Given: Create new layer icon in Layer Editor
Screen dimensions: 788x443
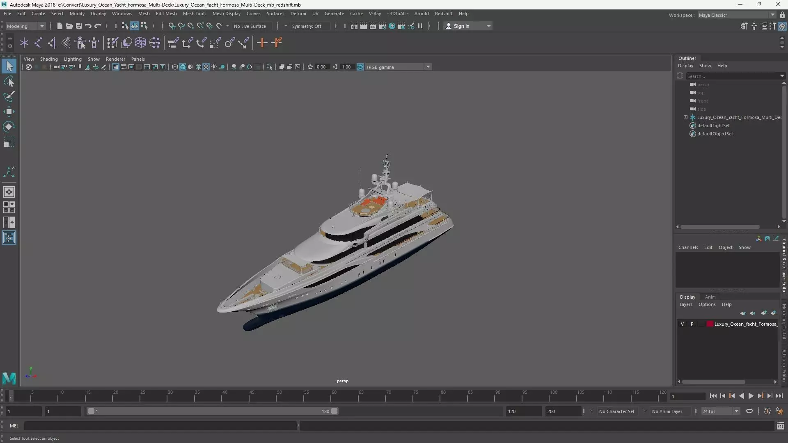Looking at the screenshot, I should point(763,313).
